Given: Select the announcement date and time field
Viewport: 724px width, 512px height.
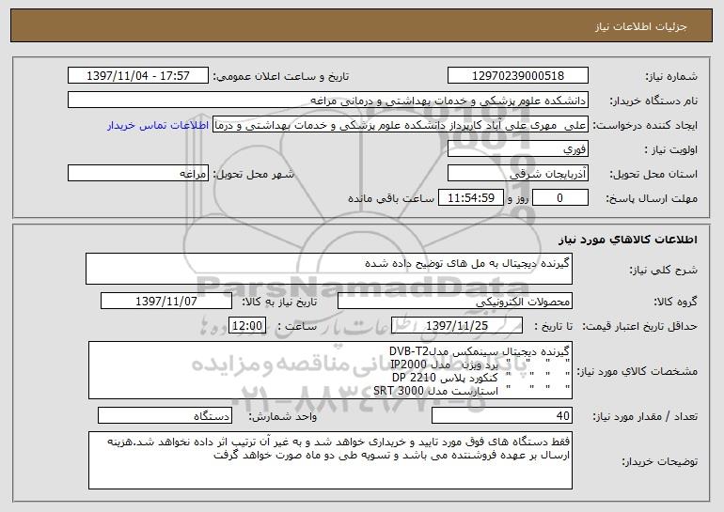Looking at the screenshot, I should tap(138, 75).
